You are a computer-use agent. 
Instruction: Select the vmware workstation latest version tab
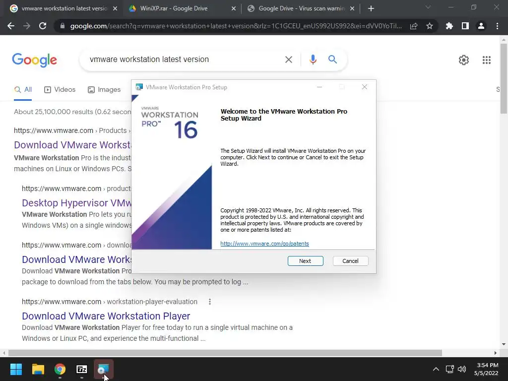click(x=63, y=8)
